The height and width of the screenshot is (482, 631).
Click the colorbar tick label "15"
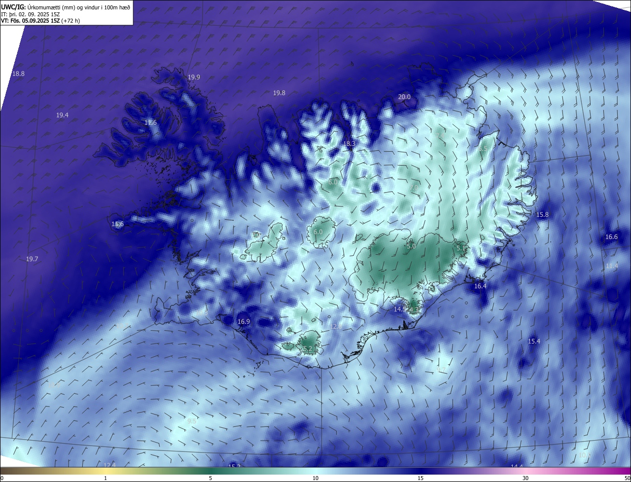(421, 478)
